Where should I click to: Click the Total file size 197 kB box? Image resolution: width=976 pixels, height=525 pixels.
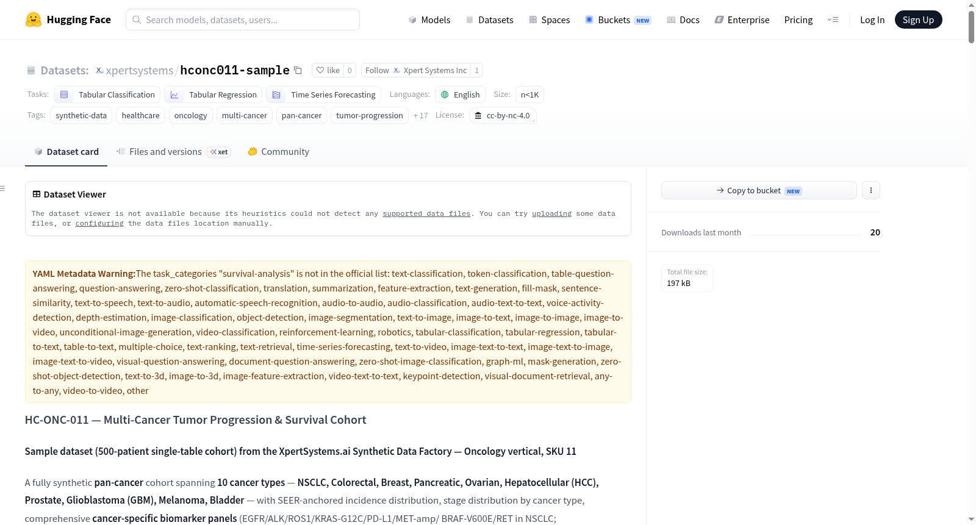click(687, 278)
